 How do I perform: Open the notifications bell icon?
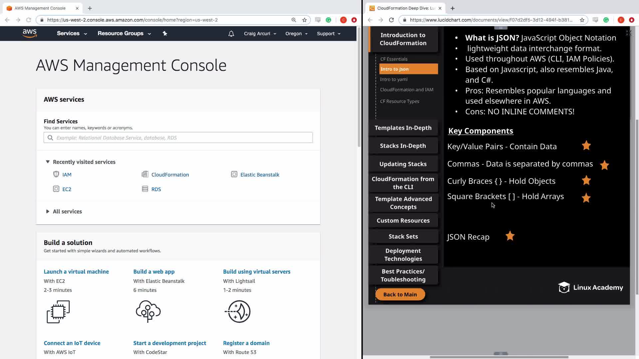pos(231,34)
